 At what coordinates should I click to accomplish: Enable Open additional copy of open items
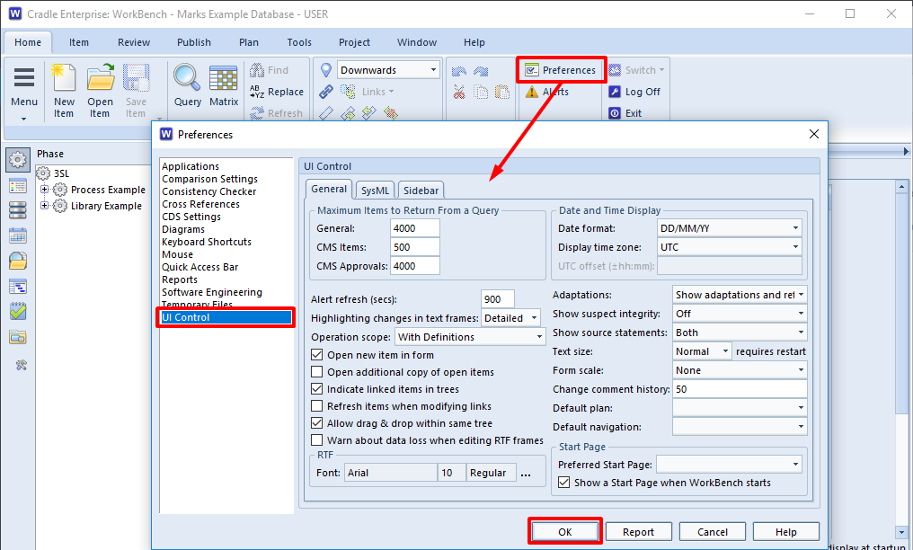316,371
